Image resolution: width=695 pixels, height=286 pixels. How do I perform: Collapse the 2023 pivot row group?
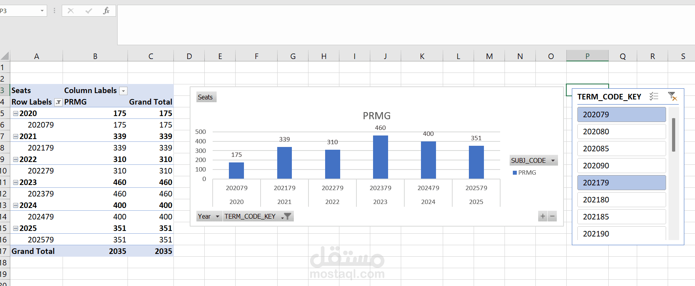15,182
